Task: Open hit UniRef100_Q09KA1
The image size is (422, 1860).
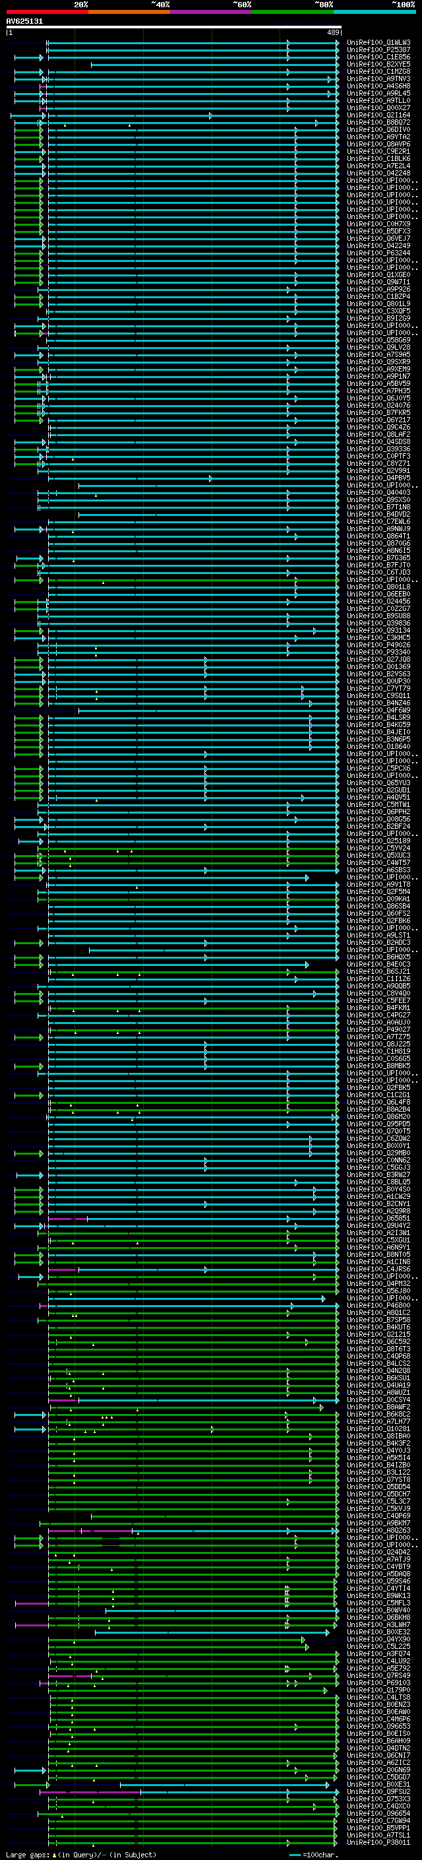Action: pyautogui.click(x=378, y=899)
